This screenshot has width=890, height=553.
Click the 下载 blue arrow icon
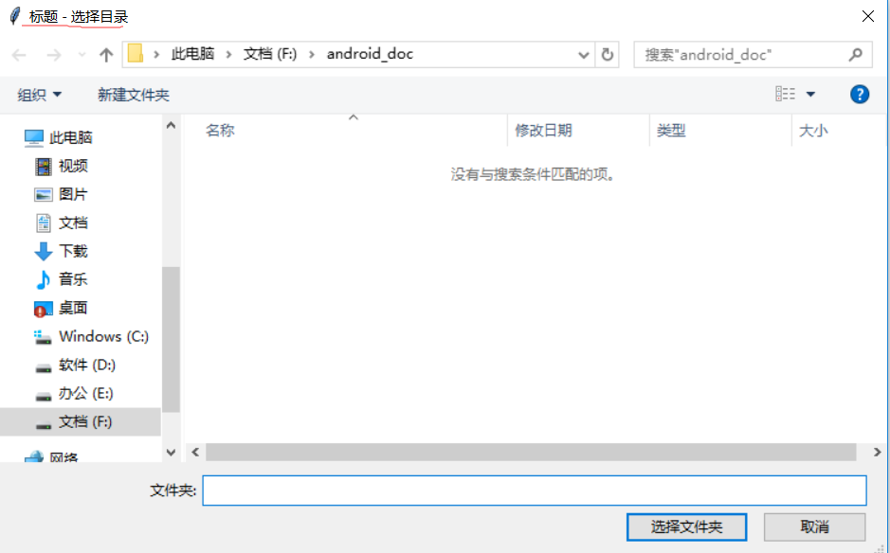point(44,251)
